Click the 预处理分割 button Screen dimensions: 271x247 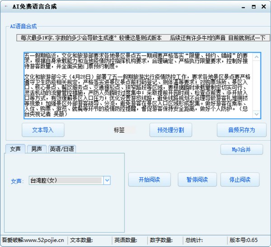171,130
